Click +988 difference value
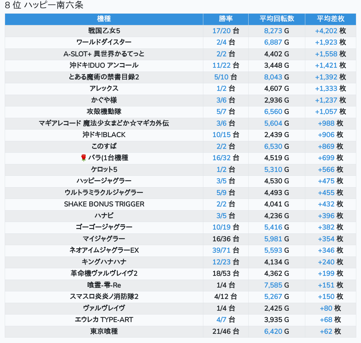 [x=326, y=123]
